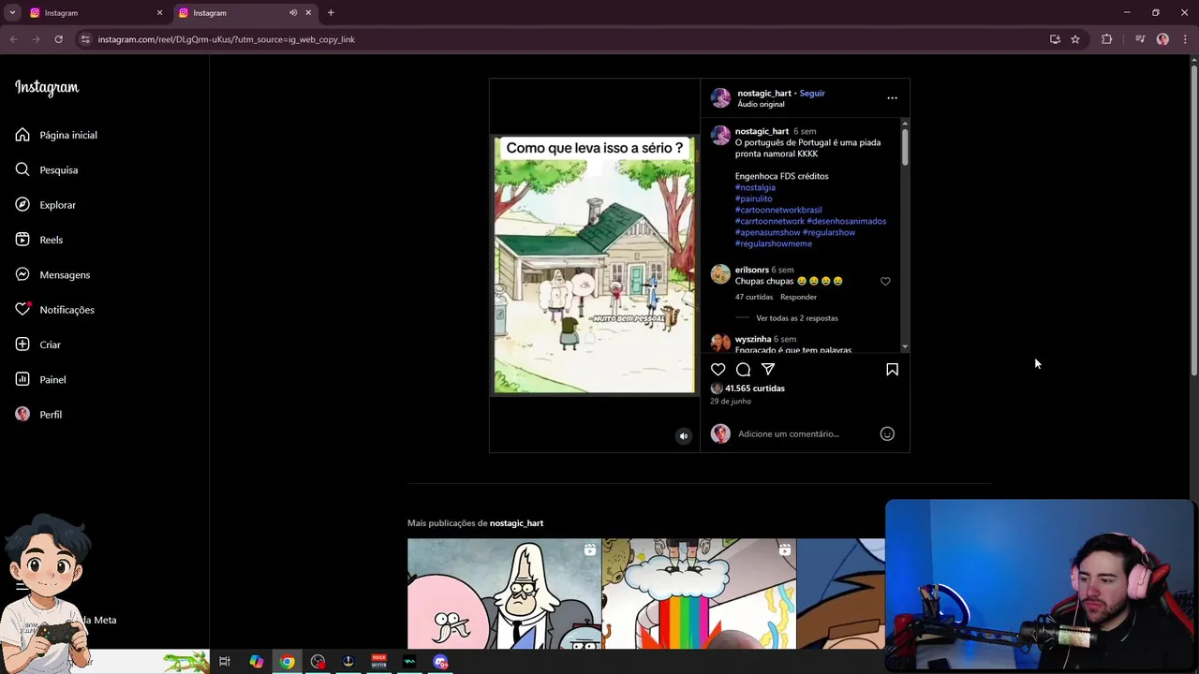Screen dimensions: 1199x674
Task: Open media controls in Chrome toolbar
Action: tap(1140, 39)
